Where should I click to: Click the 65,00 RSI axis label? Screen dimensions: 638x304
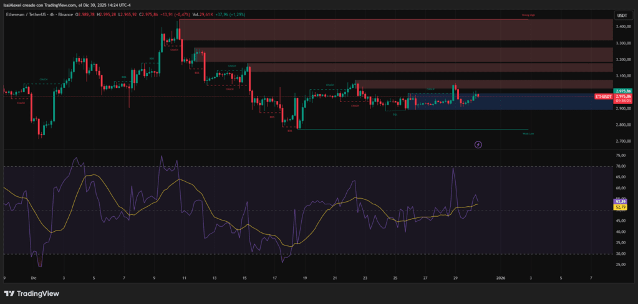pos(621,177)
